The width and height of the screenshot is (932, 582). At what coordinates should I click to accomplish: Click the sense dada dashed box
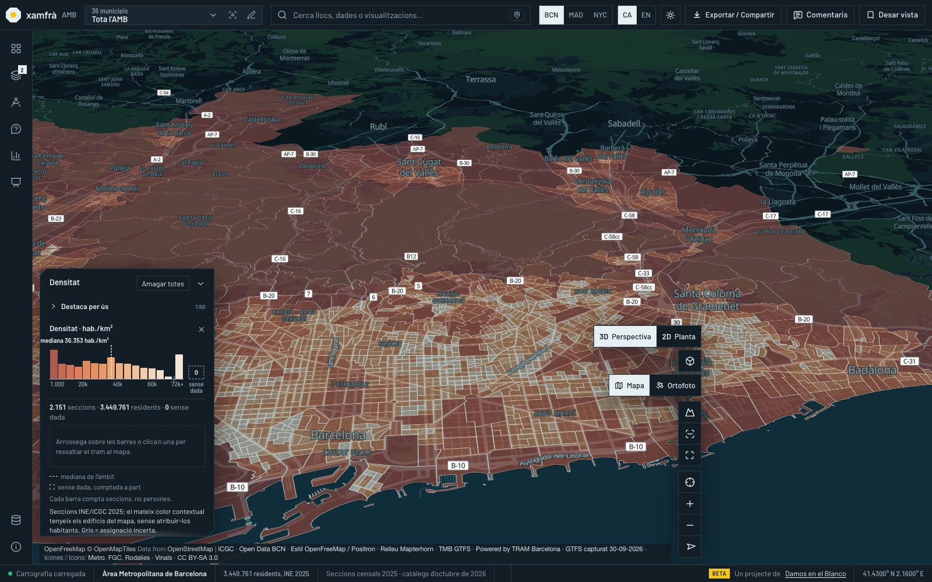pos(196,372)
